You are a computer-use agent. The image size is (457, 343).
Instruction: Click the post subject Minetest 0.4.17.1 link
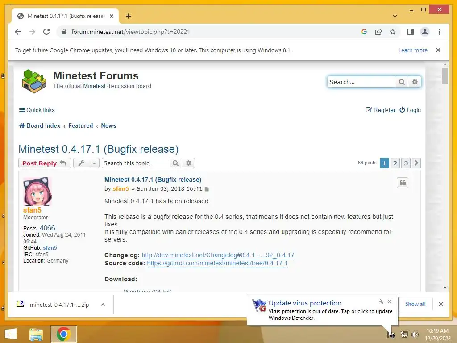(x=153, y=180)
